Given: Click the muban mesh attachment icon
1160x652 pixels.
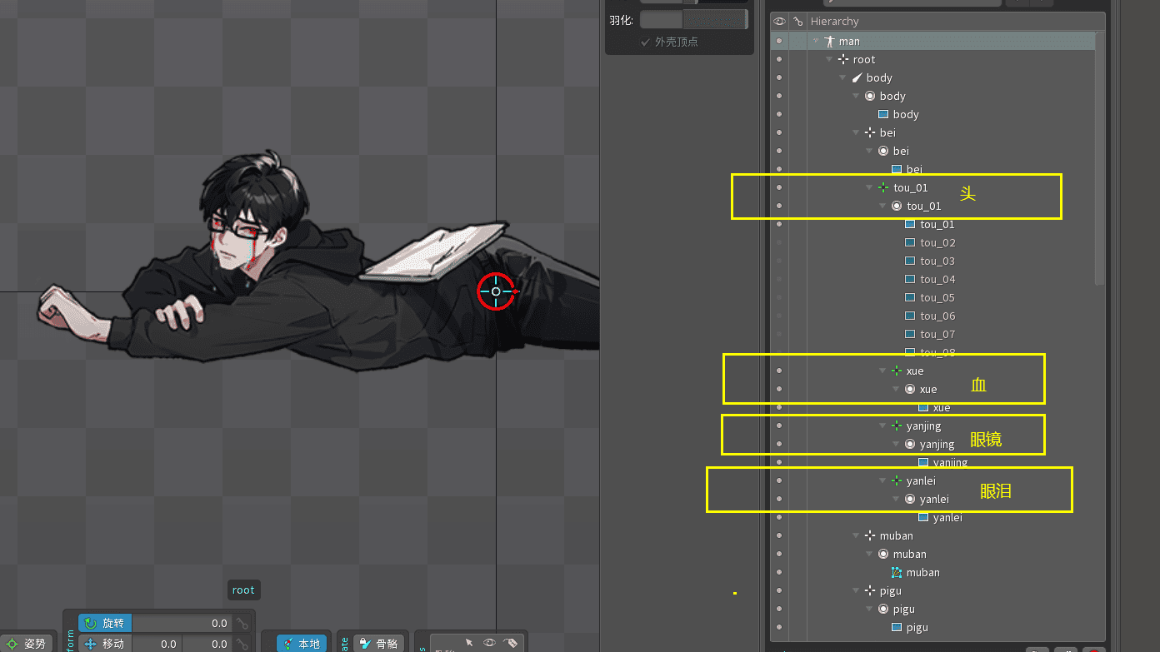Looking at the screenshot, I should 897,572.
